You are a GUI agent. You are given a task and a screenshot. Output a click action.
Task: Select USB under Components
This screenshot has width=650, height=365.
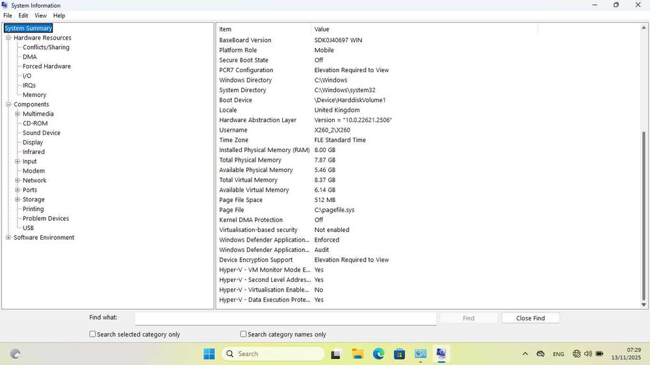tap(28, 228)
